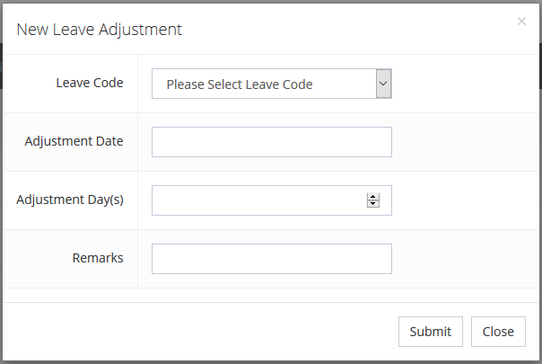Image resolution: width=542 pixels, height=364 pixels.
Task: Click the Leave Code dropdown arrow
Action: [383, 84]
